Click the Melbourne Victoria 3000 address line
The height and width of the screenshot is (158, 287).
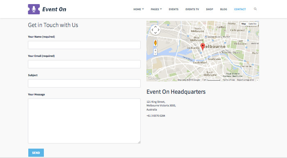point(161,106)
